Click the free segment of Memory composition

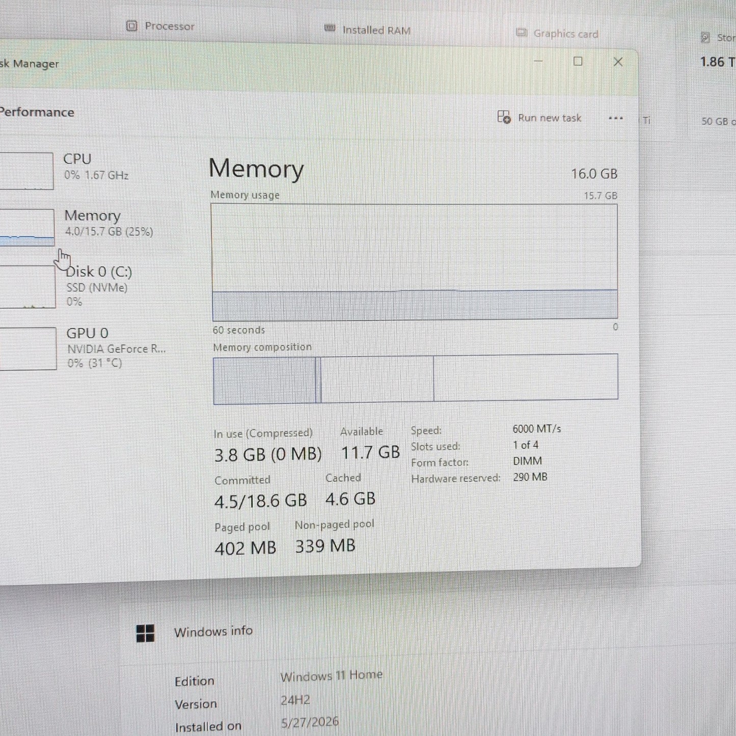point(526,377)
